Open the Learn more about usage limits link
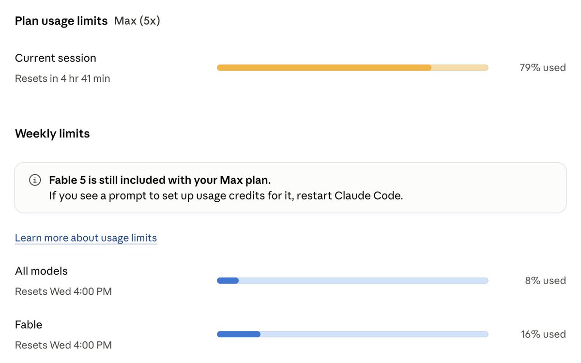 [x=86, y=238]
